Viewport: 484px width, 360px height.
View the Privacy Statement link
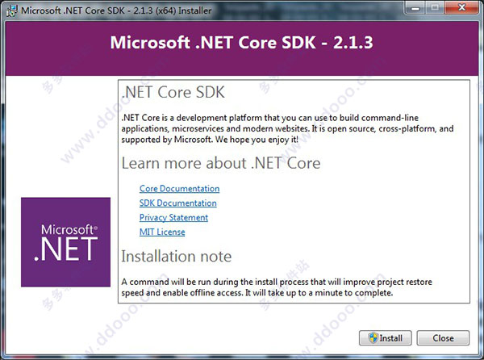[173, 218]
